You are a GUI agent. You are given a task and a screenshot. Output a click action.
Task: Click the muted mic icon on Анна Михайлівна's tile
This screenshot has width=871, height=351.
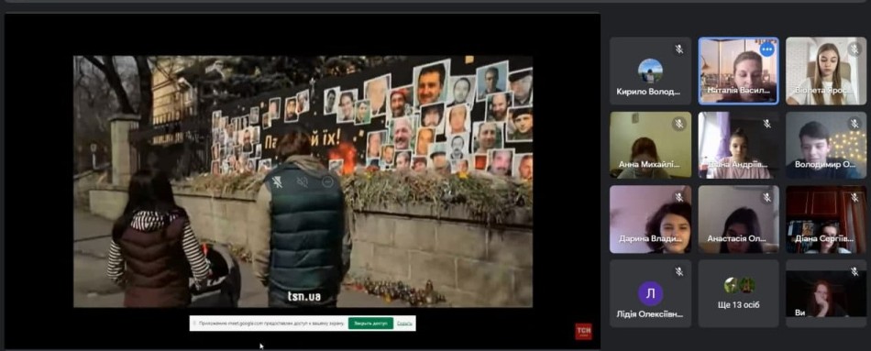click(678, 124)
